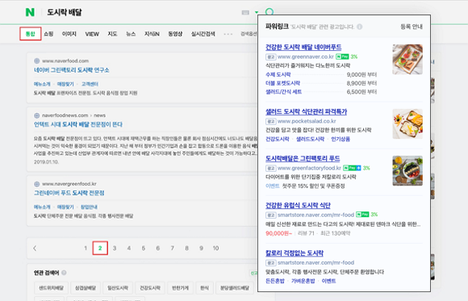Click the 90,000원~ price text
The height and width of the screenshot is (301, 468).
(x=278, y=233)
